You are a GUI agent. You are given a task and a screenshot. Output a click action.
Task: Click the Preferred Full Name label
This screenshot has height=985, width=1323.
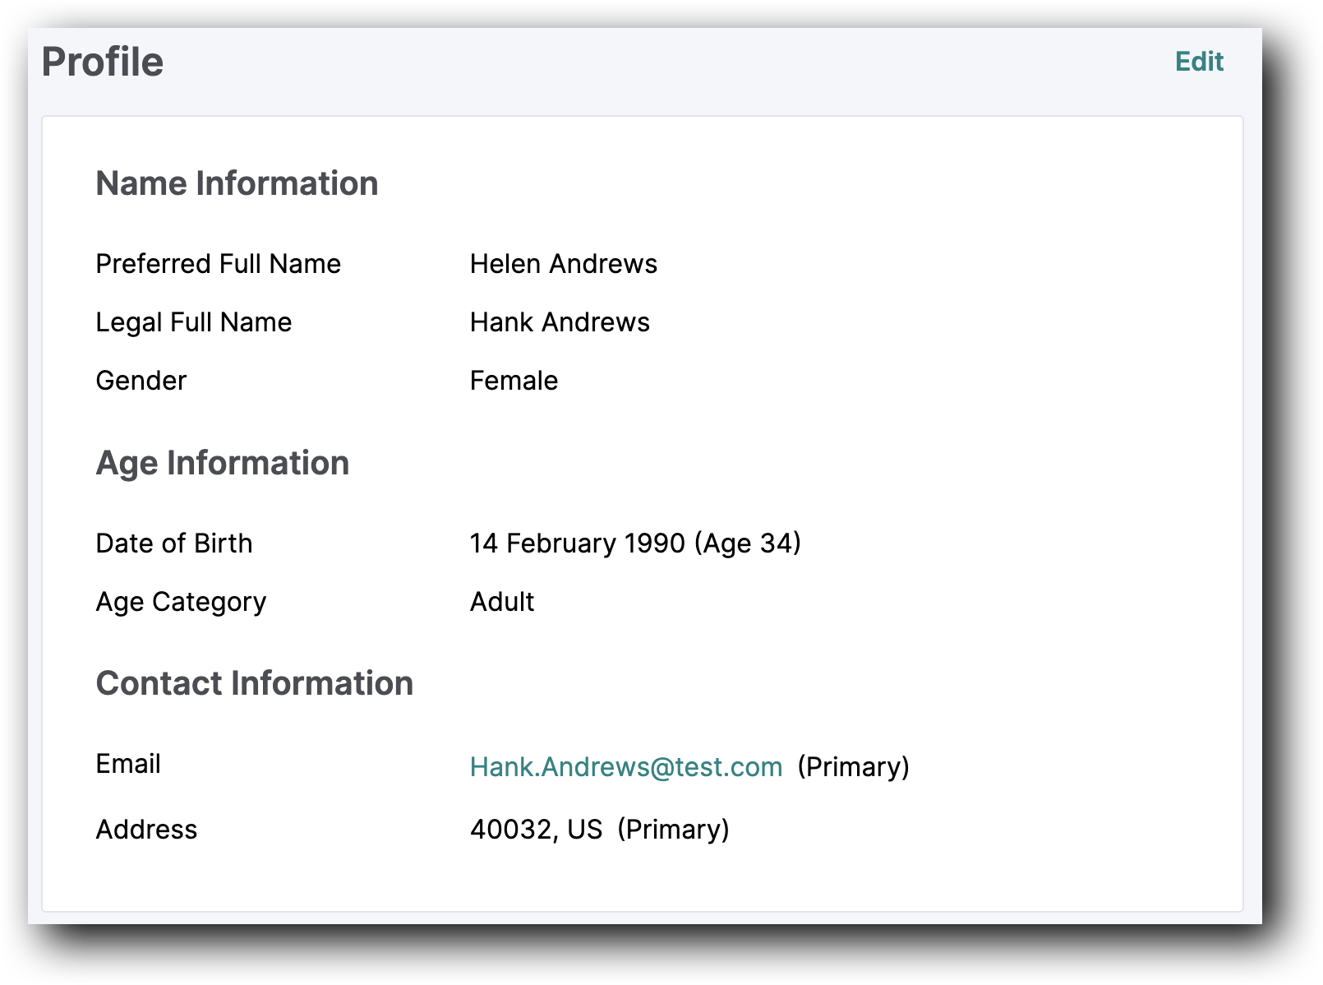click(x=218, y=264)
